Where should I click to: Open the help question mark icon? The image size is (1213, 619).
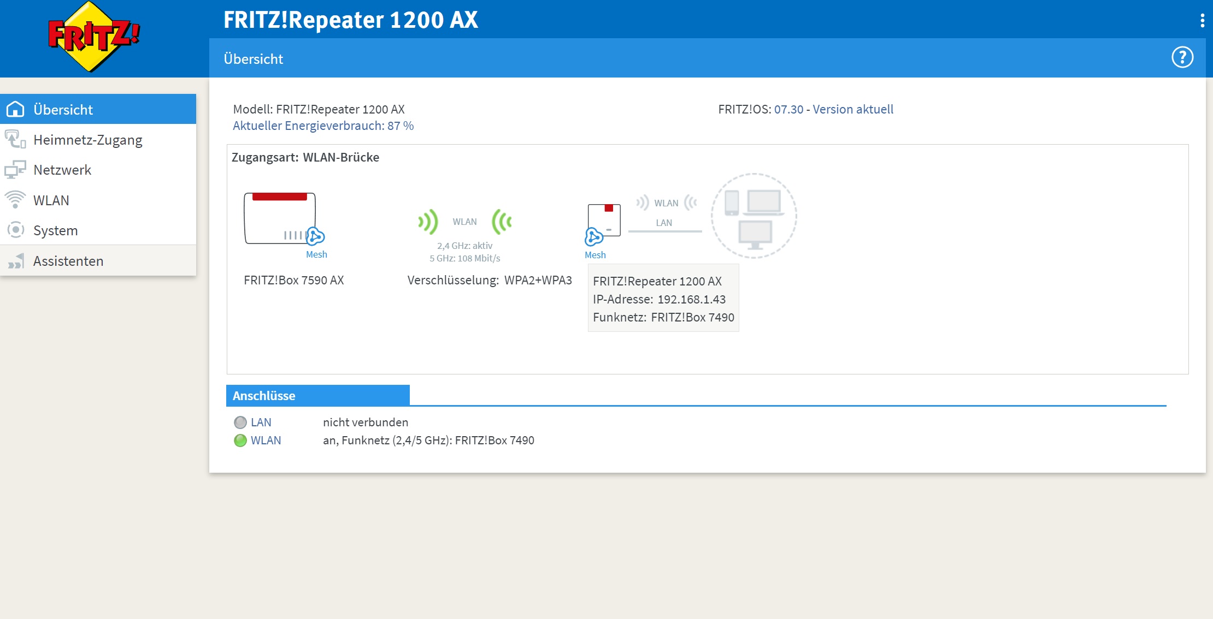1182,57
